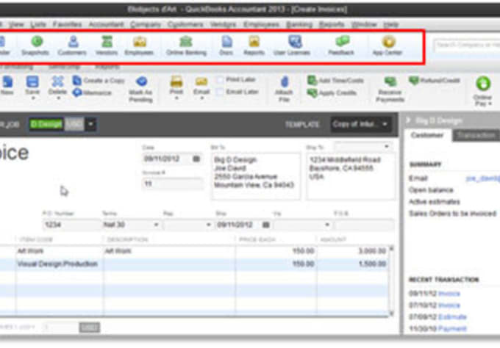This screenshot has height=348, width=500.
Task: Click the Delete invoice icon
Action: click(57, 84)
